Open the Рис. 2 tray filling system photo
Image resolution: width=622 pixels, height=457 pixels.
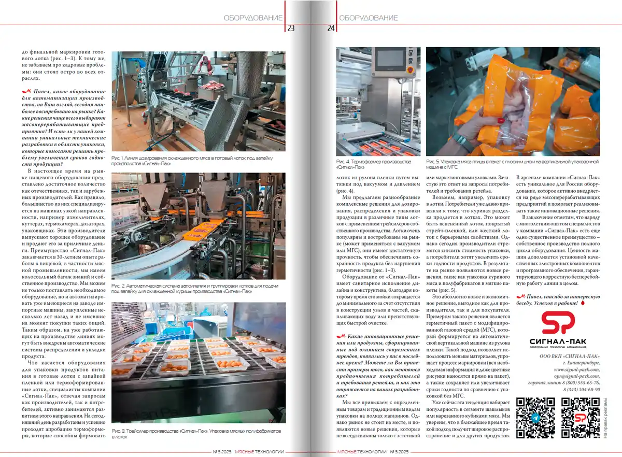(199, 226)
